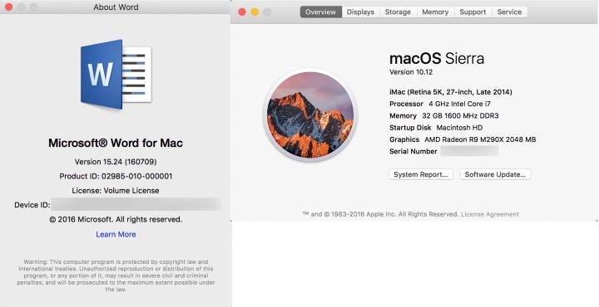Click the macOS Sierra title text

tap(437, 58)
